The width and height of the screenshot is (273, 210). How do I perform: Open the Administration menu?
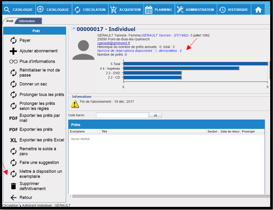[x=196, y=10]
